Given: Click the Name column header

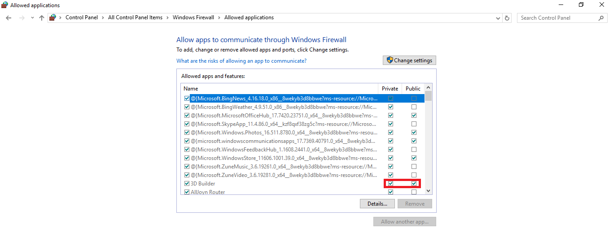Looking at the screenshot, I should [280, 89].
